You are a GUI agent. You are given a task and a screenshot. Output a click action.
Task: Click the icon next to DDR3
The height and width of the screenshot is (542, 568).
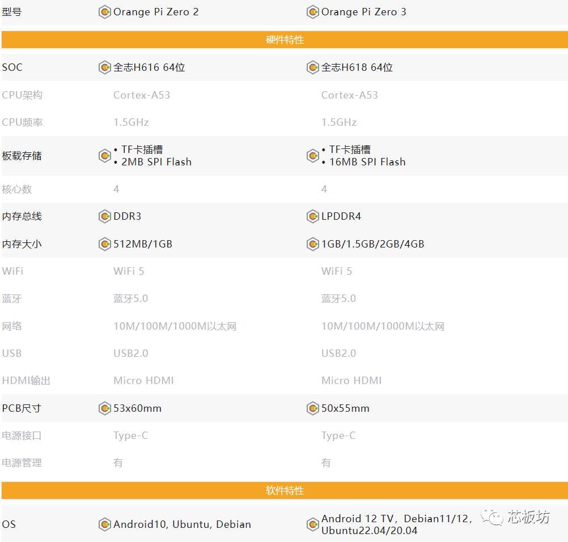(105, 216)
